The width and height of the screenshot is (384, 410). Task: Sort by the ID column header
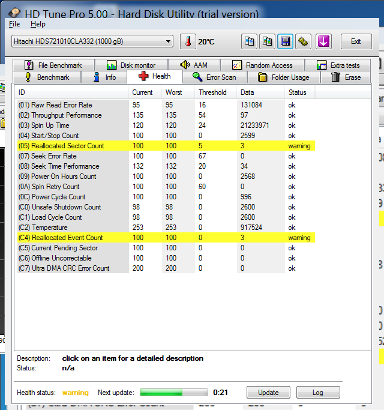71,92
